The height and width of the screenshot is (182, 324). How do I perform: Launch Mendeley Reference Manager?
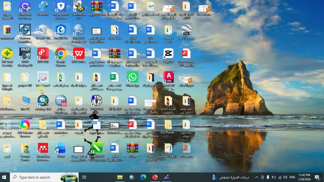(x=43, y=152)
